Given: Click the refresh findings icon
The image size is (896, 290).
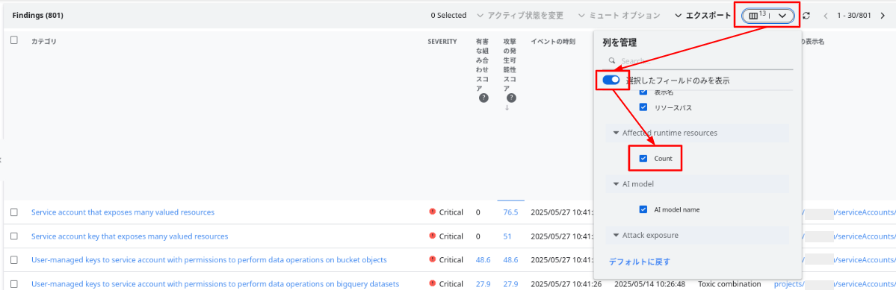Looking at the screenshot, I should 806,16.
